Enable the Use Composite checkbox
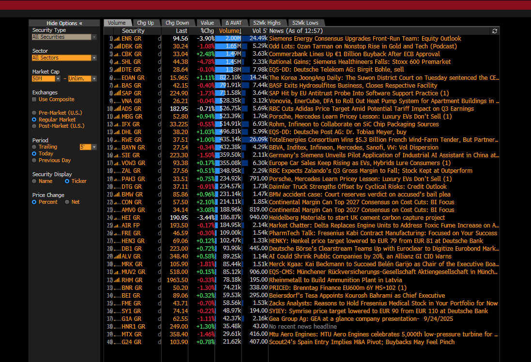531x362 pixels. click(34, 100)
